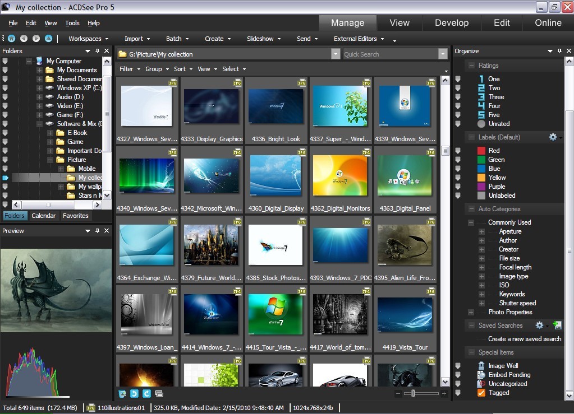
Task: Expand the Aperture auto category
Action: coord(481,231)
